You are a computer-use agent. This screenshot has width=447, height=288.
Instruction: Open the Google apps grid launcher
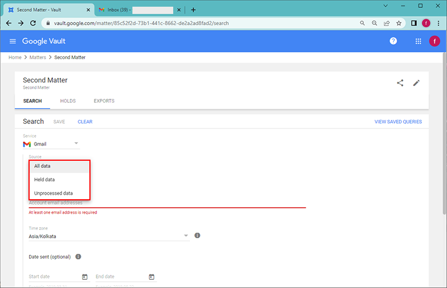tap(418, 41)
